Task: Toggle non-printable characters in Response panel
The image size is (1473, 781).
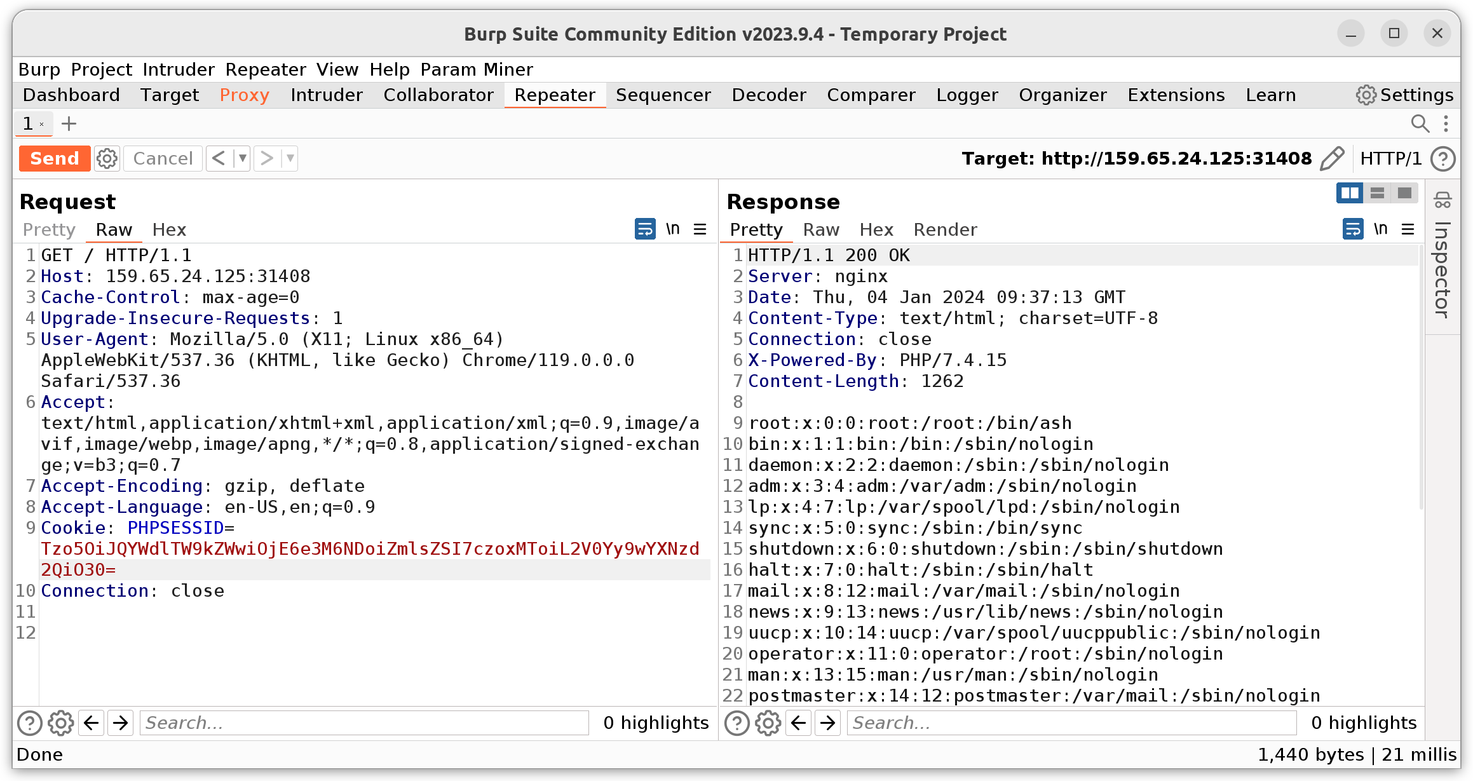Action: tap(1380, 229)
